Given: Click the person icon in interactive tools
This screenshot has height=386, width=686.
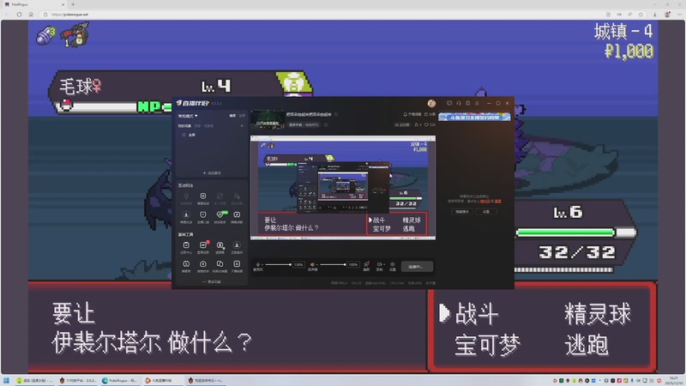Looking at the screenshot, I should coord(237,198).
